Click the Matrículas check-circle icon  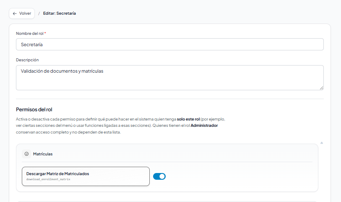click(x=26, y=154)
